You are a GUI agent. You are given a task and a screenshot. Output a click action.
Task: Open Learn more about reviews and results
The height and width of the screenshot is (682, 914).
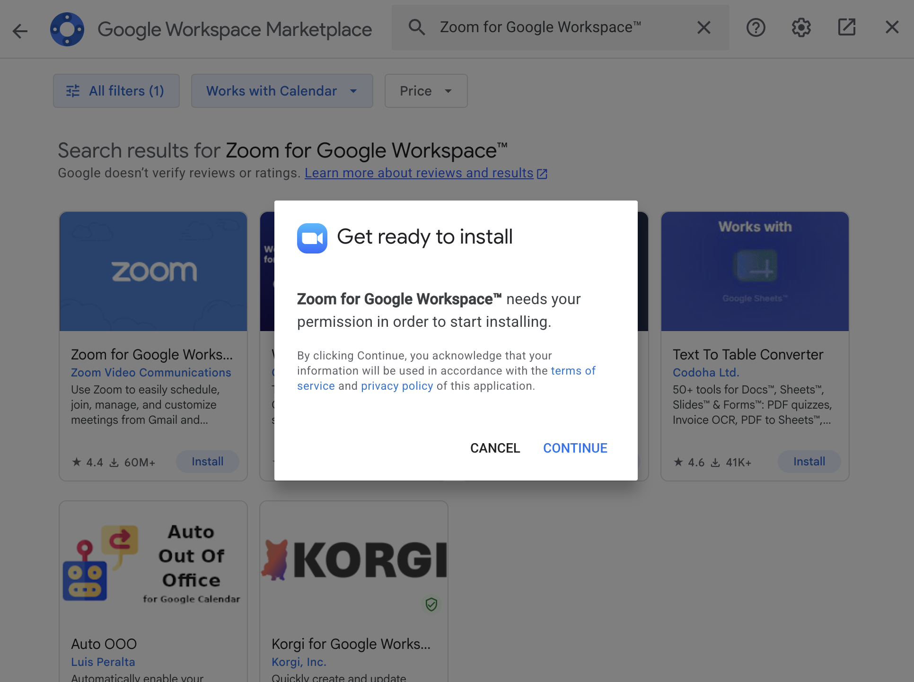[x=426, y=173]
